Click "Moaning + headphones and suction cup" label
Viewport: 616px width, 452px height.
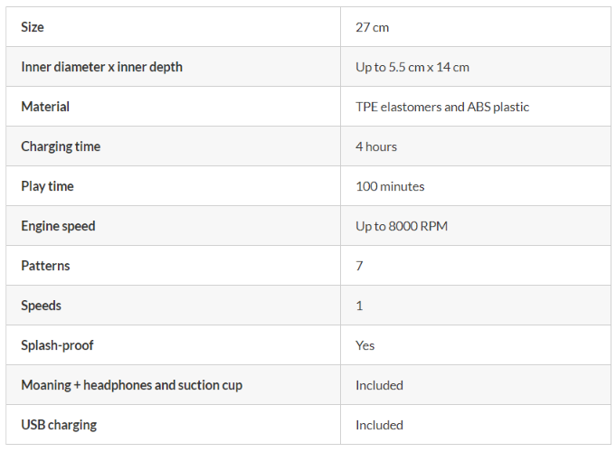point(131,385)
